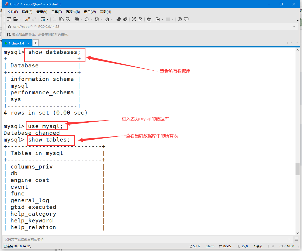Open the 文件(F) menu

coord(13,12)
